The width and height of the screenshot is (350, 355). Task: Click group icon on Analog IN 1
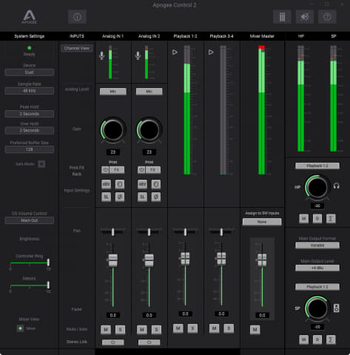120,184
